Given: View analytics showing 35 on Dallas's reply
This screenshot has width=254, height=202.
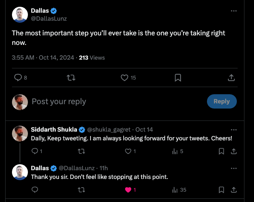Looking at the screenshot, I should tap(175, 190).
